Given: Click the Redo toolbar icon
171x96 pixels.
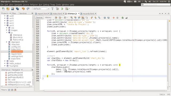Looking at the screenshot, I should tap(28, 9).
